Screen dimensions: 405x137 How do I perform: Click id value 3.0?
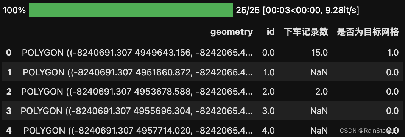(x=268, y=111)
